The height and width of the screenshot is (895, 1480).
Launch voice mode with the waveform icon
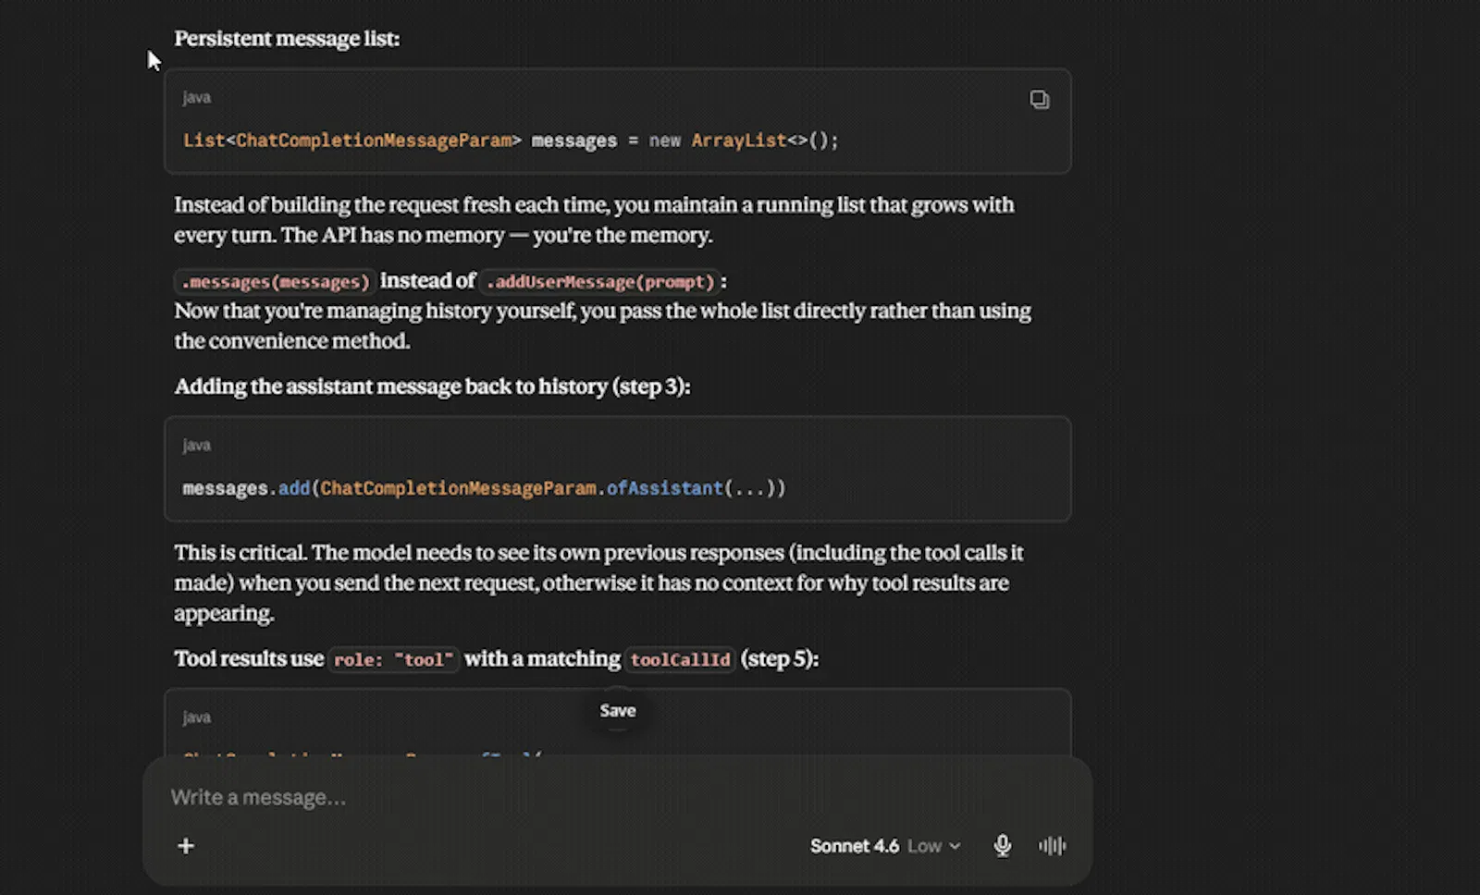1053,846
